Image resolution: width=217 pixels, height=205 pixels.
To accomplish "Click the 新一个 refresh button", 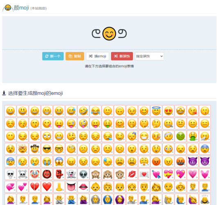I will pyautogui.click(x=53, y=56).
